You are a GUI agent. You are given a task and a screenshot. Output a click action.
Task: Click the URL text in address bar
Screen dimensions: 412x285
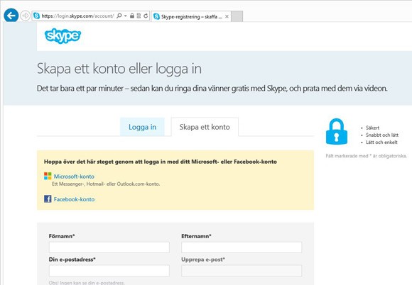point(77,16)
